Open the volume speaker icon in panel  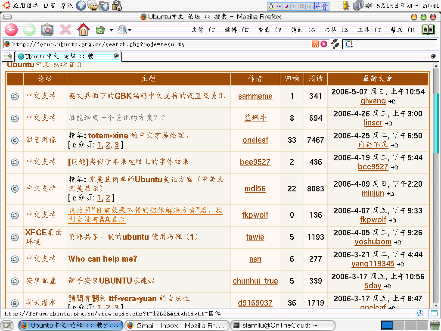[369, 5]
